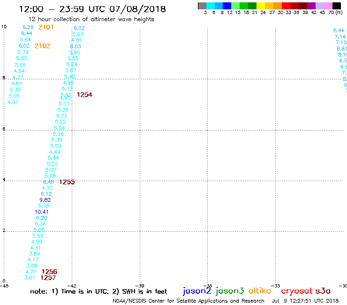Click the 5.07 wave height value
The width and height of the screenshot is (347, 305).
point(51,170)
